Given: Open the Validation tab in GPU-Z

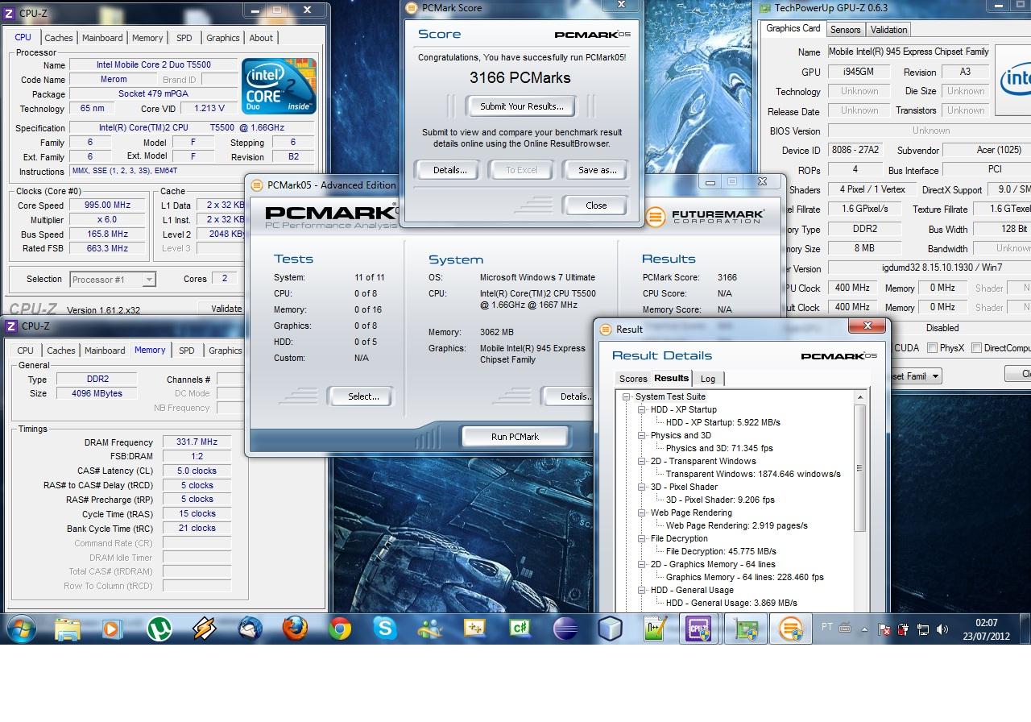Looking at the screenshot, I should tap(888, 30).
